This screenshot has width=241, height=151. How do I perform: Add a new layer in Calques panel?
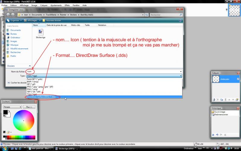(x=214, y=100)
